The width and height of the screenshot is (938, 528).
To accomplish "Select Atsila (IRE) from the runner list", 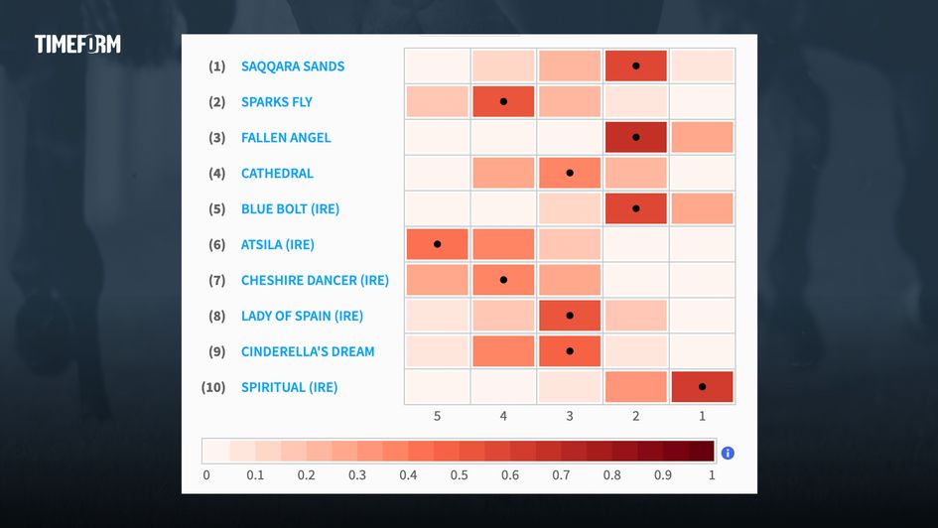I will (x=277, y=245).
